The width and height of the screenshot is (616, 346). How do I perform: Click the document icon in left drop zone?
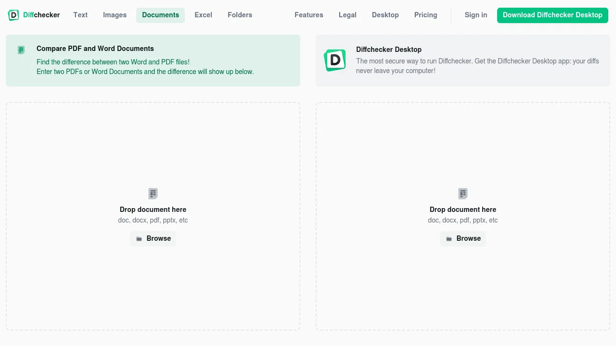pos(153,194)
